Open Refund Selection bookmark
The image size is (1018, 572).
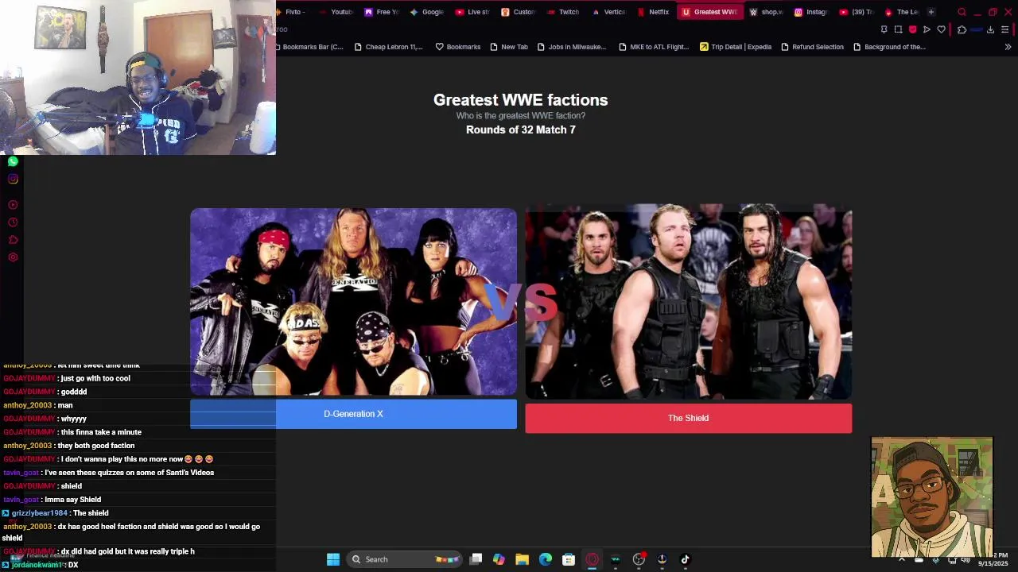point(812,47)
